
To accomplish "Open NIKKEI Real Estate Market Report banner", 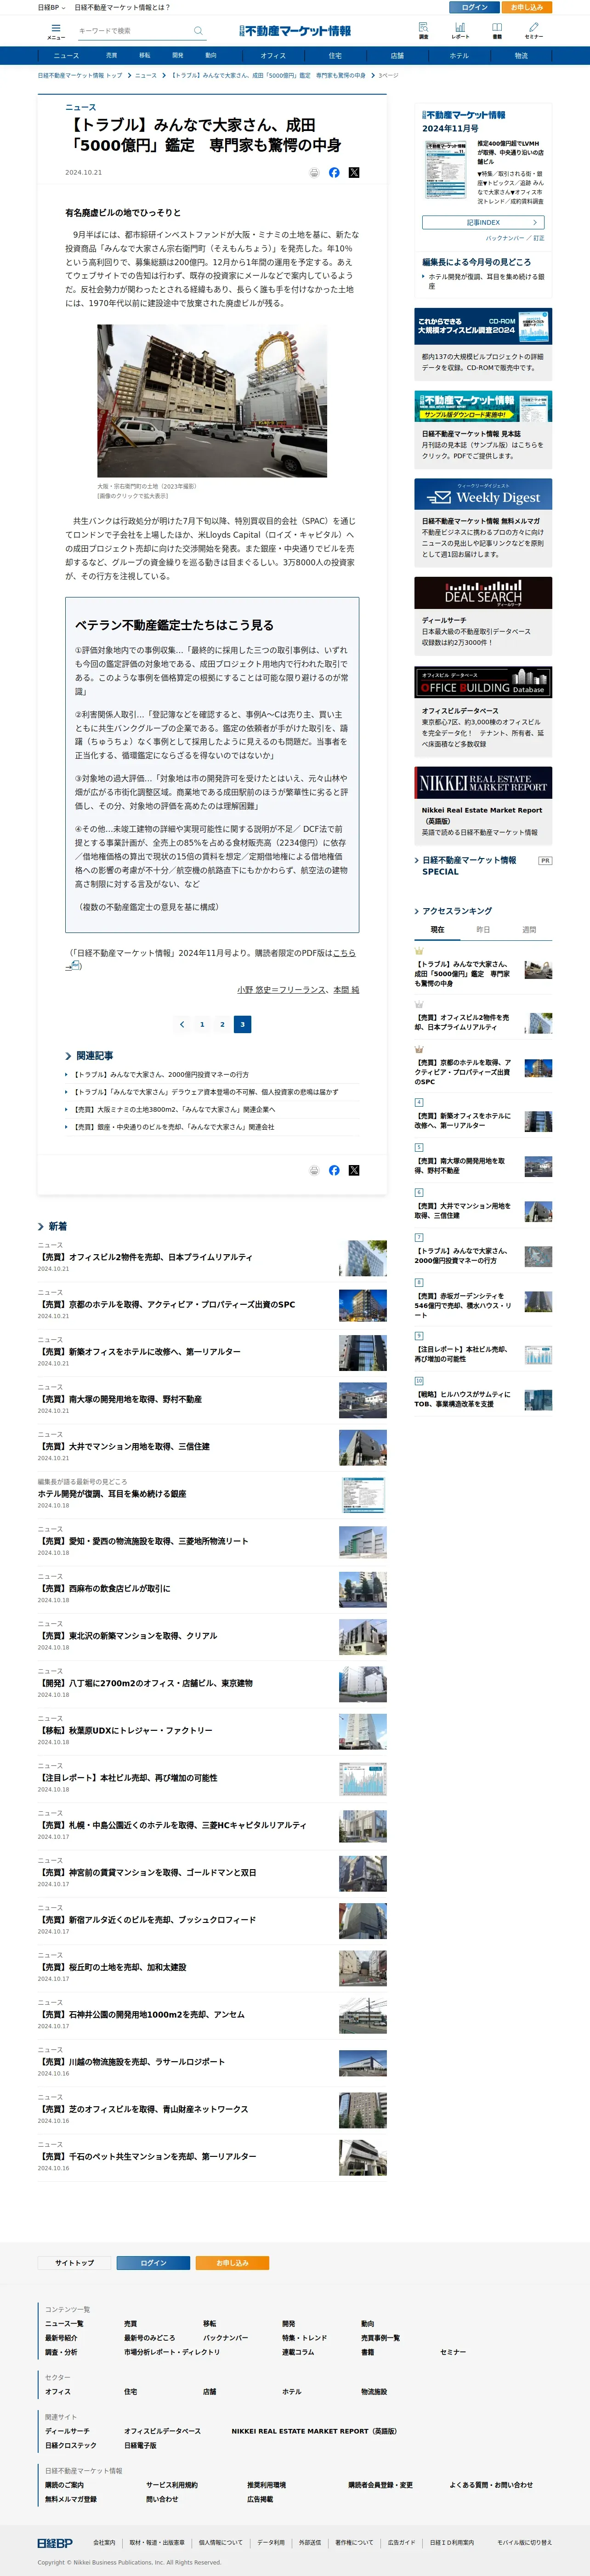I will pos(483,782).
